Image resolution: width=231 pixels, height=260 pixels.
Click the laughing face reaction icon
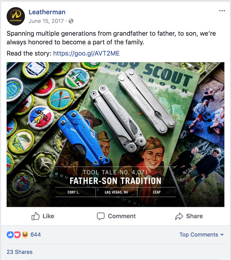25,235
